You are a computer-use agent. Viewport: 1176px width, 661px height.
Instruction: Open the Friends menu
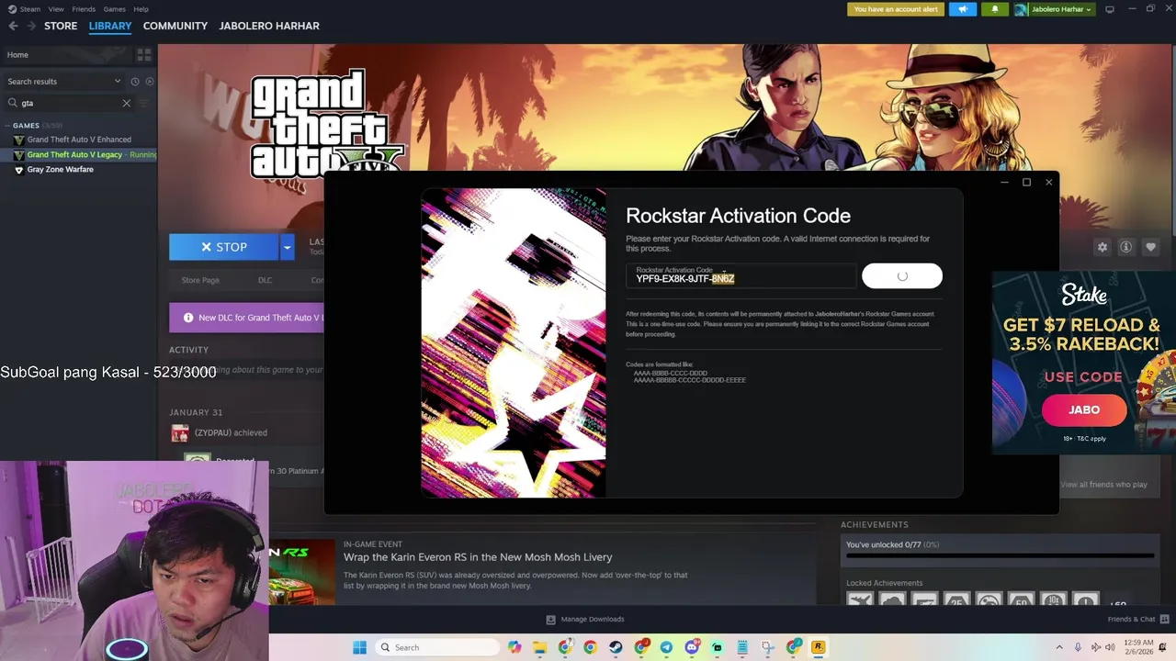point(84,9)
